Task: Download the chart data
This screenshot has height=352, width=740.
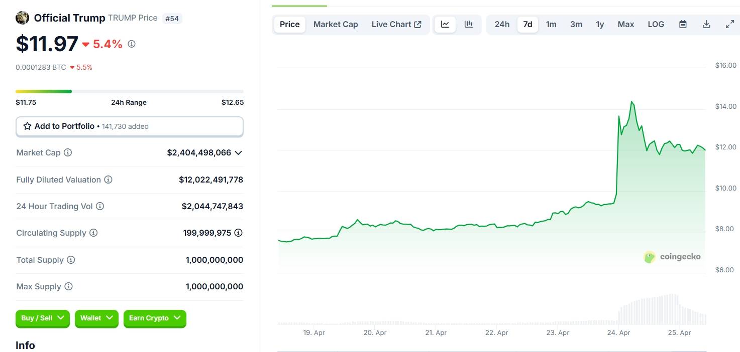Action: pos(706,24)
